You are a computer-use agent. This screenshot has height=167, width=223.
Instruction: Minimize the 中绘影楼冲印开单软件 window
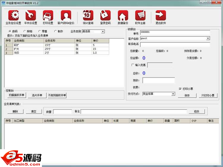(202, 2)
